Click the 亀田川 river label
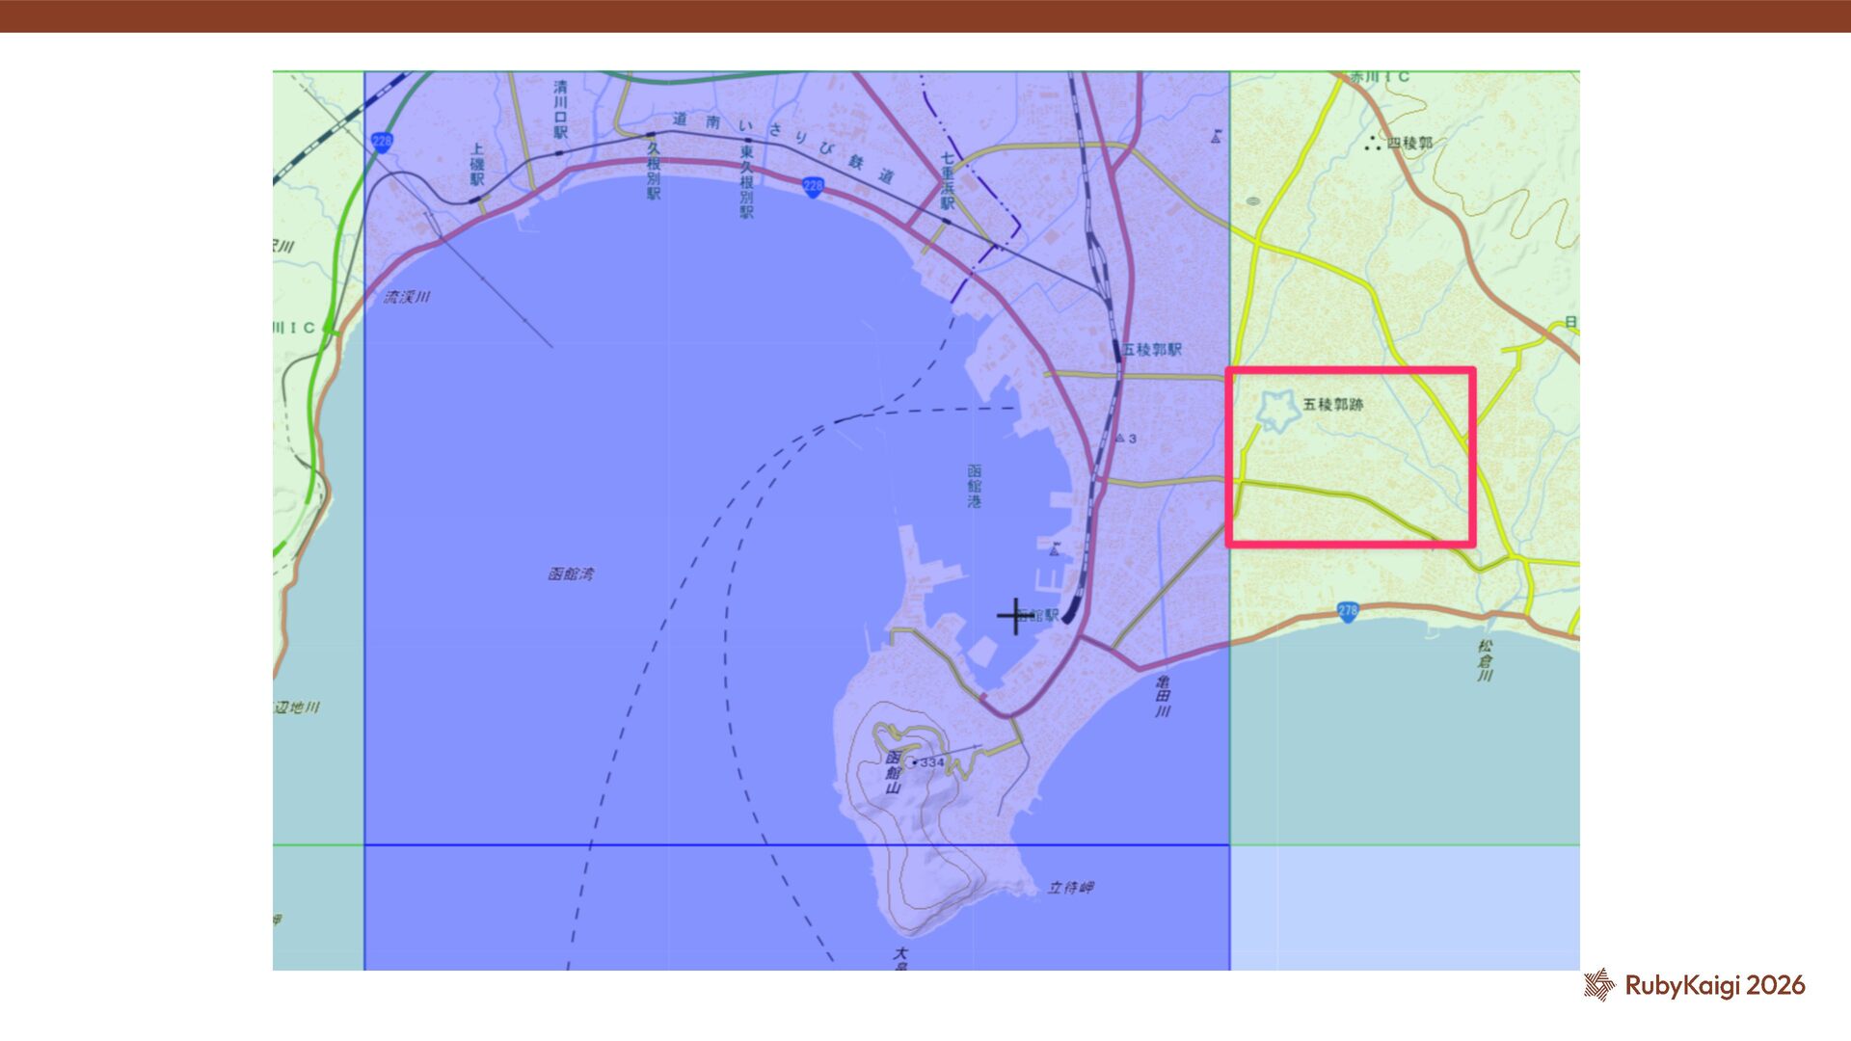The height and width of the screenshot is (1041, 1851). click(1164, 696)
